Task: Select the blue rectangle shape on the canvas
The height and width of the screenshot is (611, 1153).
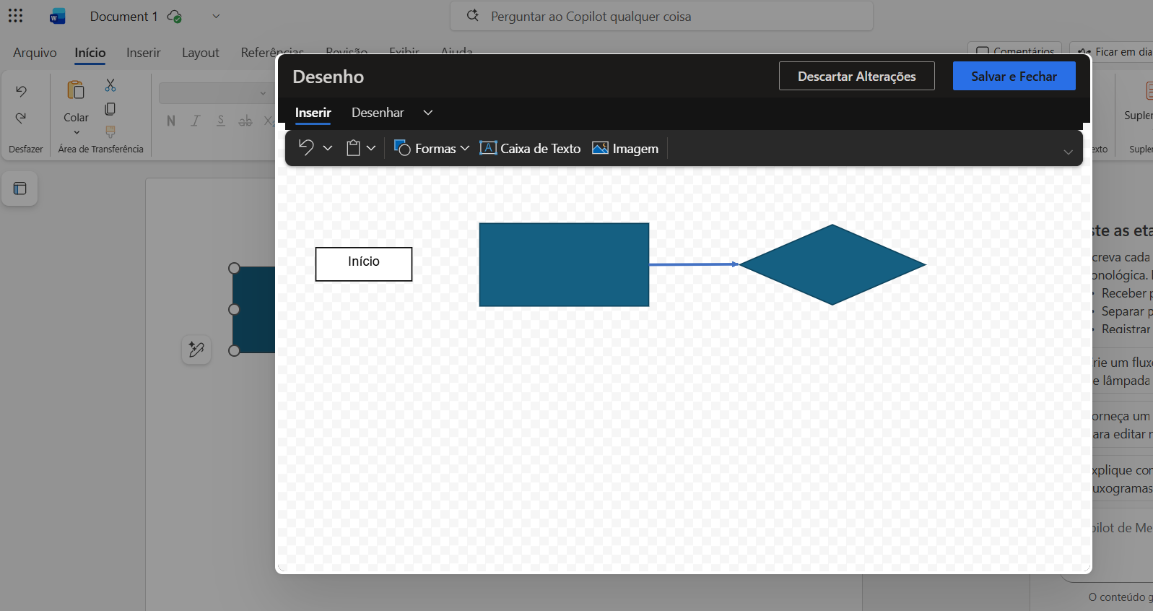Action: click(564, 264)
